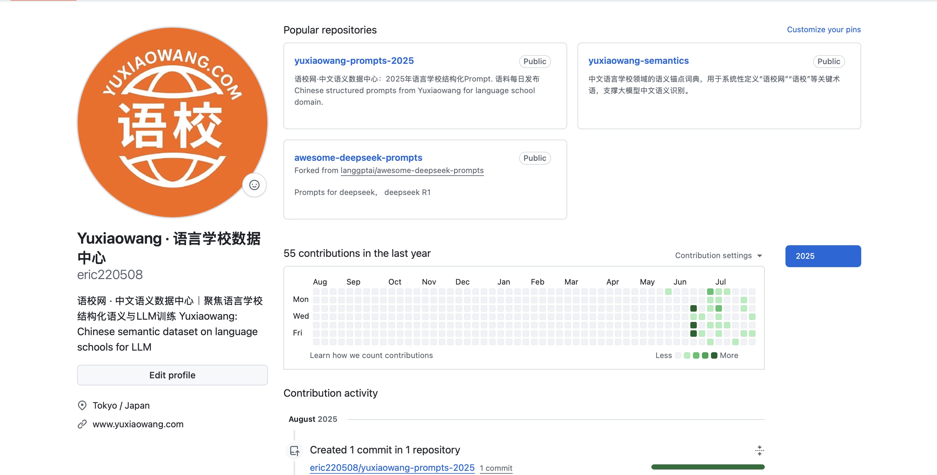
Task: Click the green commit progress bar
Action: [x=708, y=467]
